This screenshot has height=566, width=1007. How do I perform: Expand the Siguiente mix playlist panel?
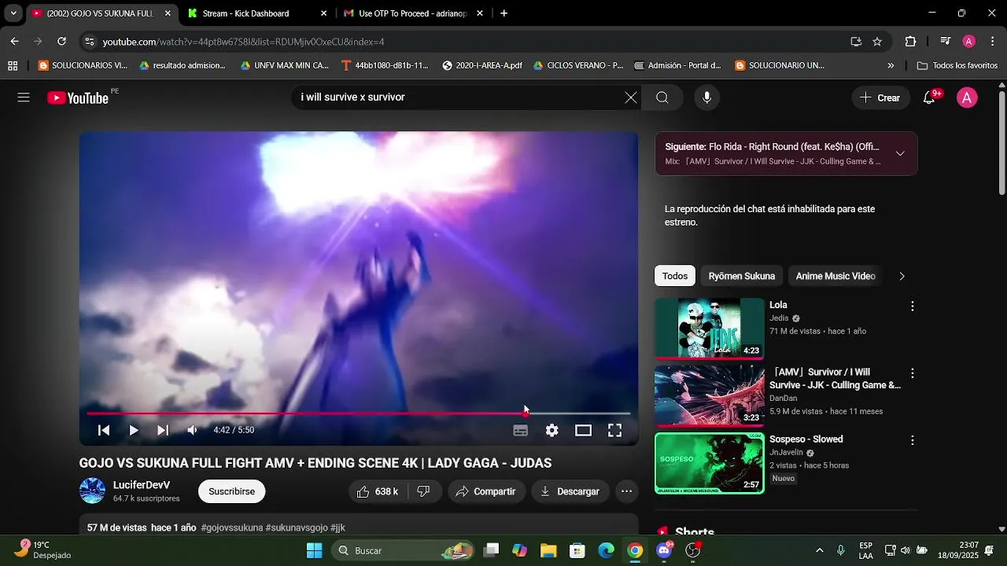900,153
